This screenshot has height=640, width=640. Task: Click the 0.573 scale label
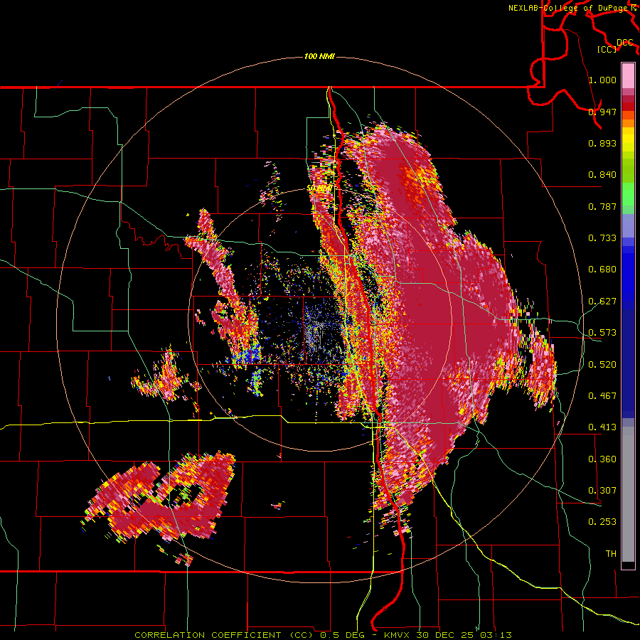point(602,333)
